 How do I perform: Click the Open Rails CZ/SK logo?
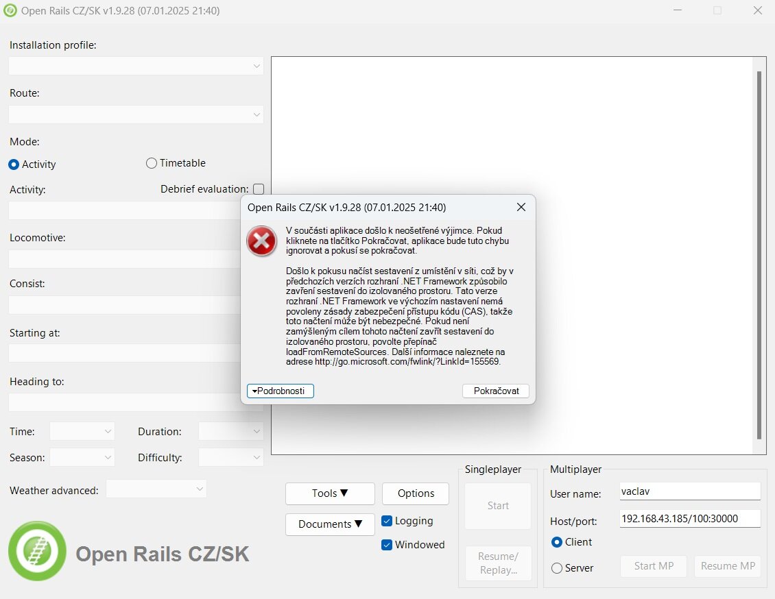(37, 551)
